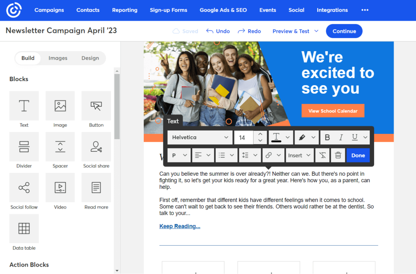
Task: Undo the last change
Action: (x=218, y=30)
